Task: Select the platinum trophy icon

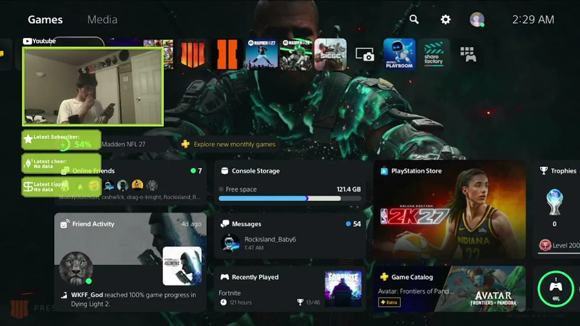Action: 555,203
